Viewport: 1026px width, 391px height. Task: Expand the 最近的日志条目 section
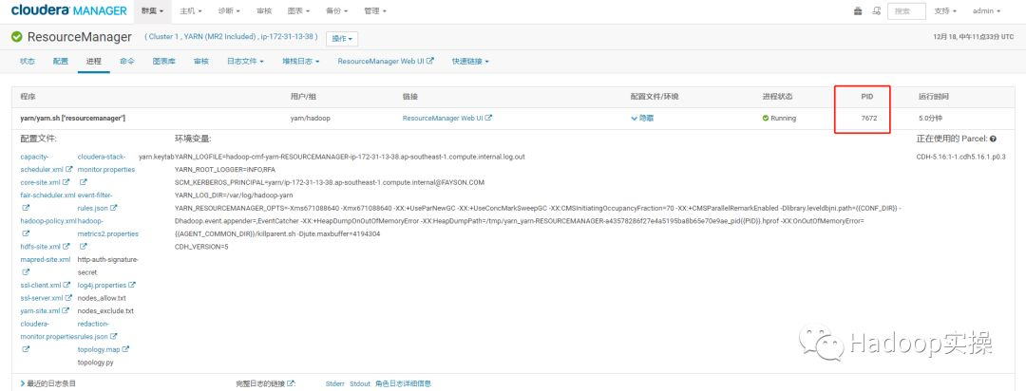[x=47, y=383]
